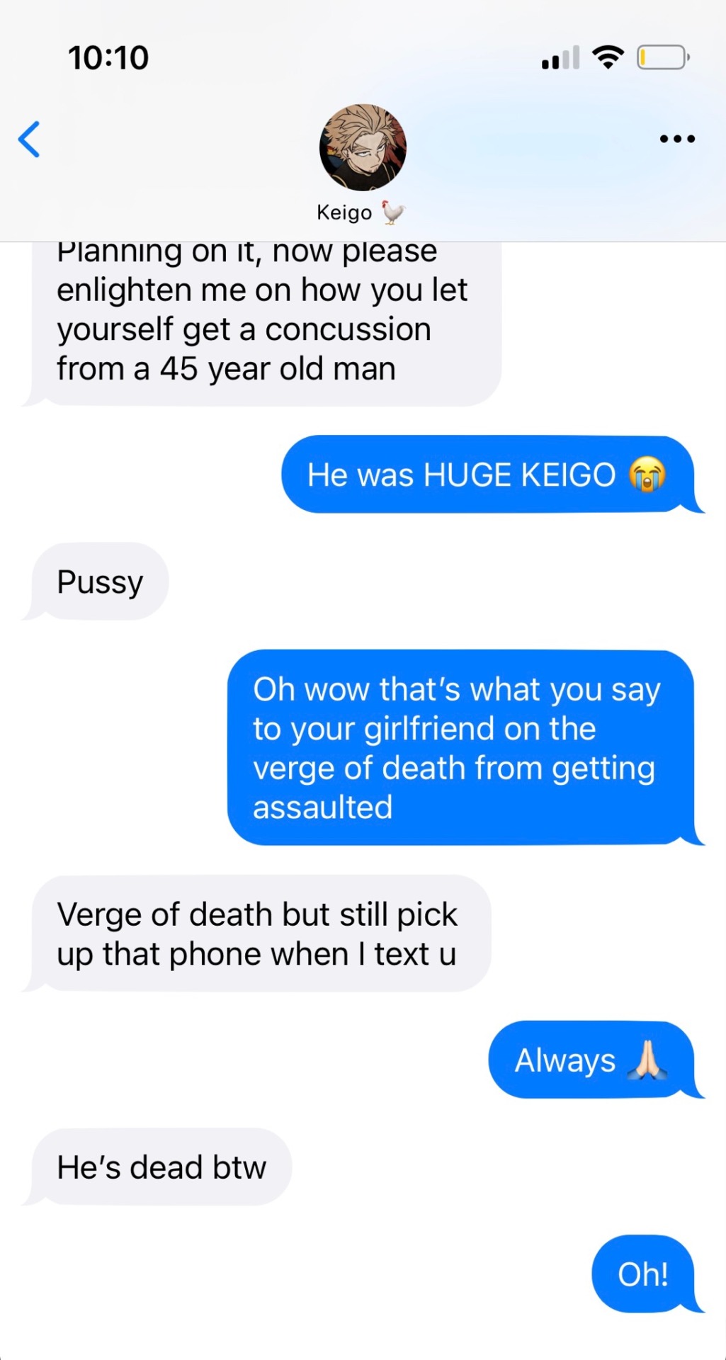Tap the Keigo contact name label
Viewport: 726px width, 1360px height.
(344, 212)
